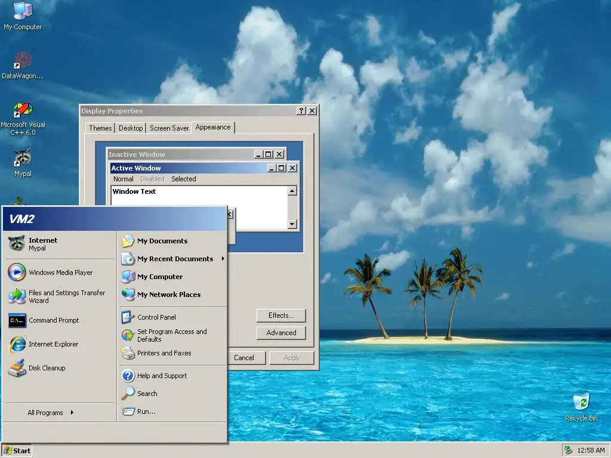Click the system tray network icon
The width and height of the screenshot is (611, 458).
pyautogui.click(x=568, y=450)
